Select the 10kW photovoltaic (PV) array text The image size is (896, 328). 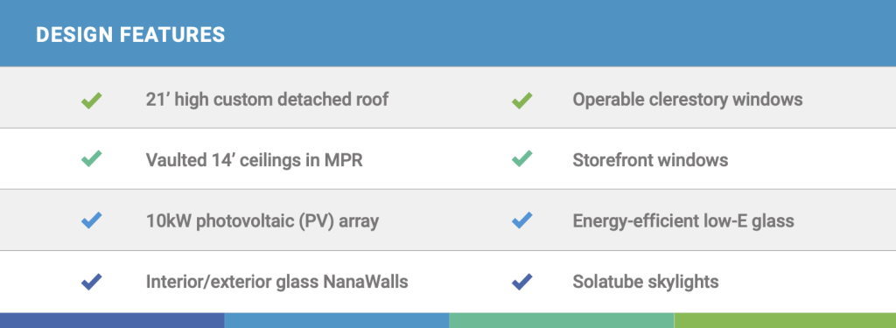click(x=262, y=221)
